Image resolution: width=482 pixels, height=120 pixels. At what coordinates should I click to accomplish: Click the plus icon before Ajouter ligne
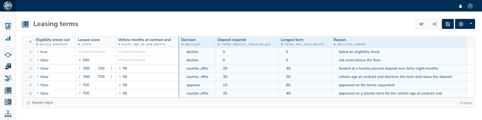click(x=28, y=103)
